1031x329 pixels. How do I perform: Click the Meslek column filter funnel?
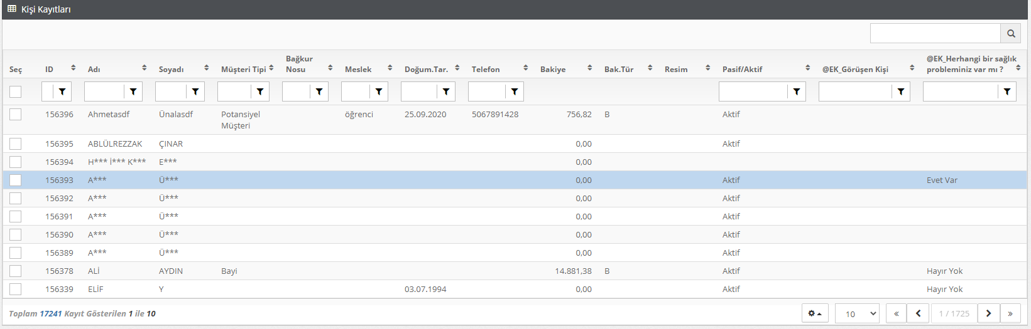(x=379, y=91)
